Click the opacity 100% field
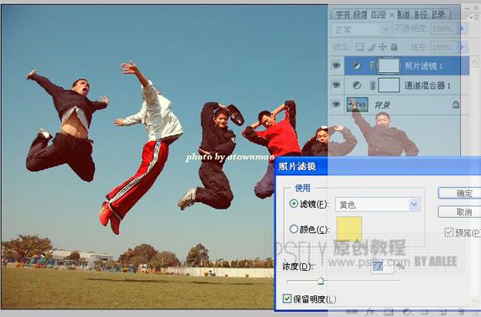 [x=443, y=29]
